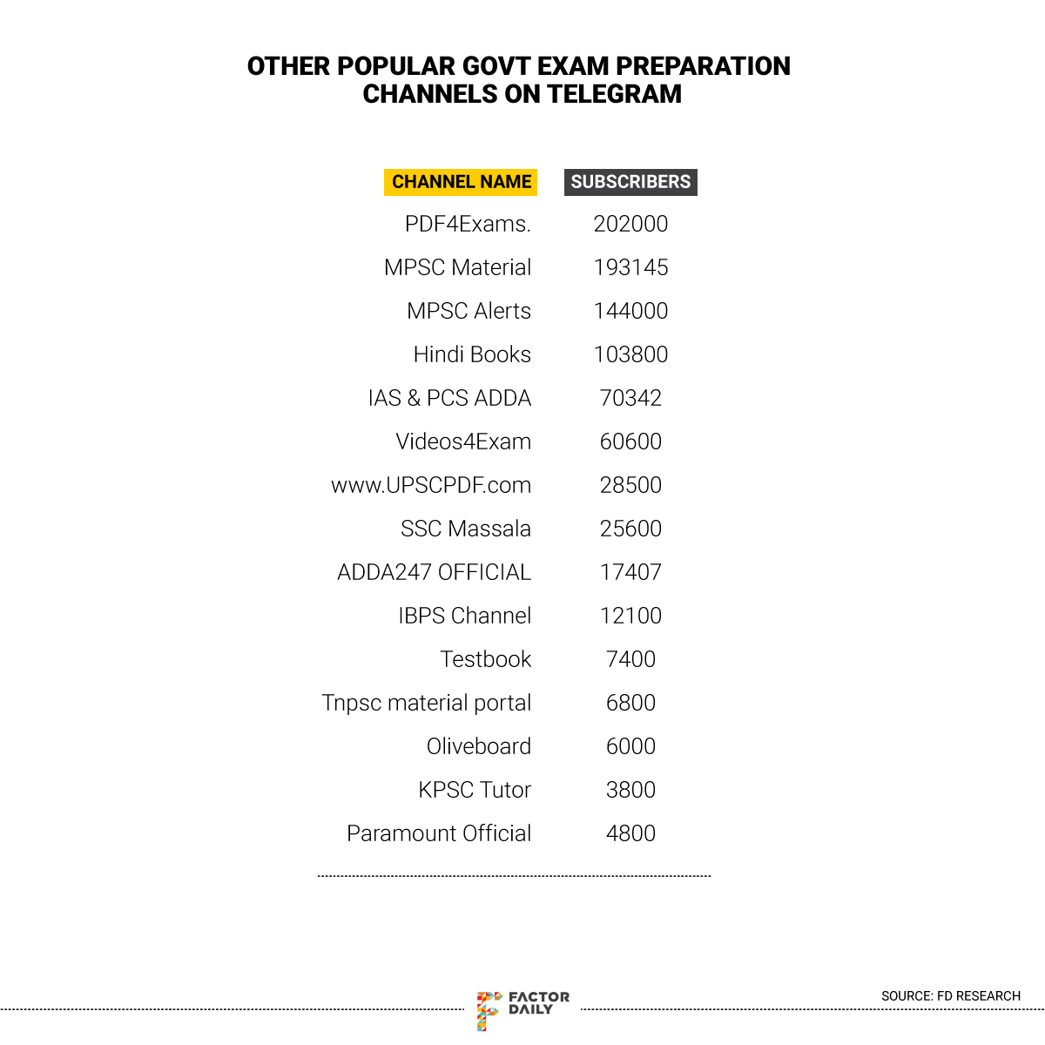Click the SOURCE: FD RESEARCH text
The image size is (1045, 1045).
pyautogui.click(x=950, y=996)
